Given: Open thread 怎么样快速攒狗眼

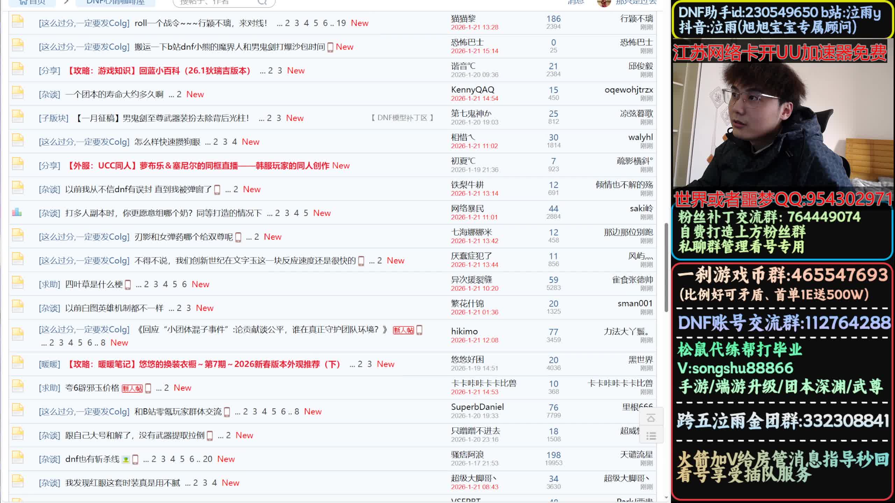Looking at the screenshot, I should point(167,142).
